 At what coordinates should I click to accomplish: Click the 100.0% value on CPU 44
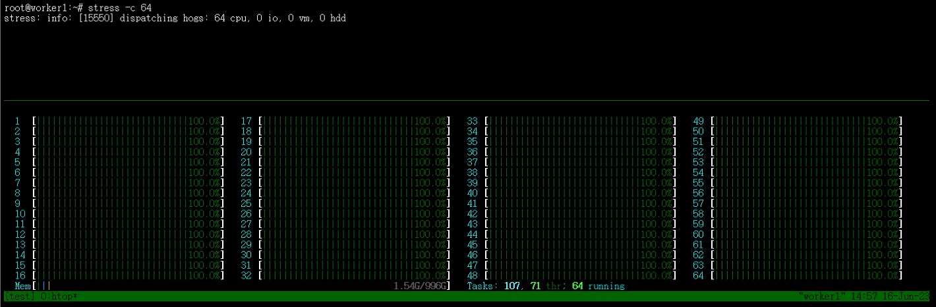tap(657, 235)
